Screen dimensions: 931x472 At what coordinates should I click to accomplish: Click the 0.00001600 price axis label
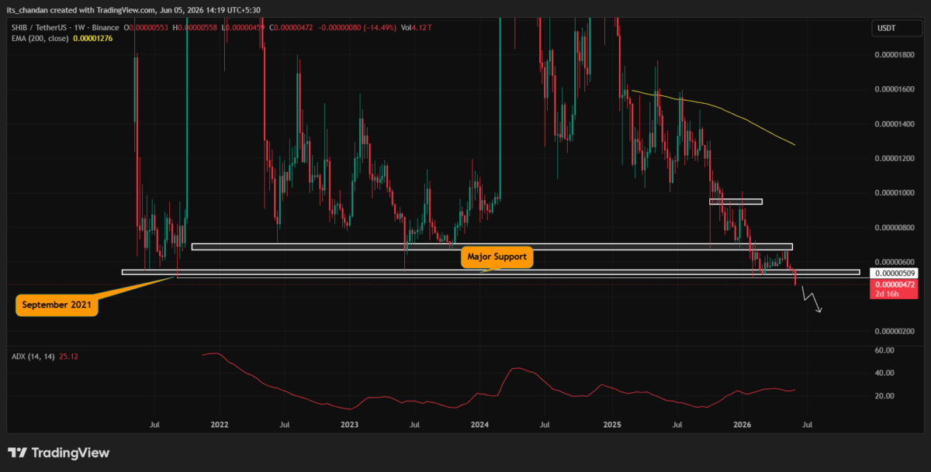tap(895, 89)
